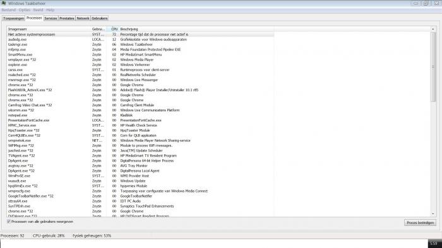The width and height of the screenshot is (442, 248).
Task: Open the Opties menu
Action: tap(25, 10)
